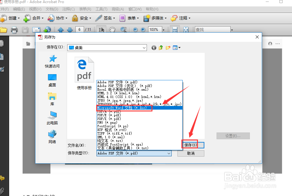Click the create new folder icon

click(168, 48)
